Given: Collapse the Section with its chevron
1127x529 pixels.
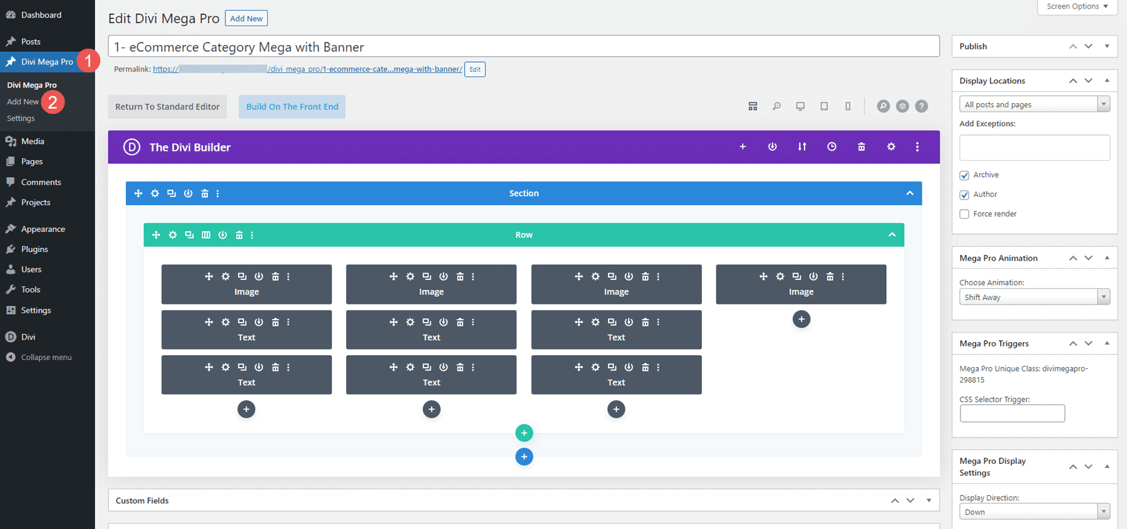Looking at the screenshot, I should coord(910,193).
